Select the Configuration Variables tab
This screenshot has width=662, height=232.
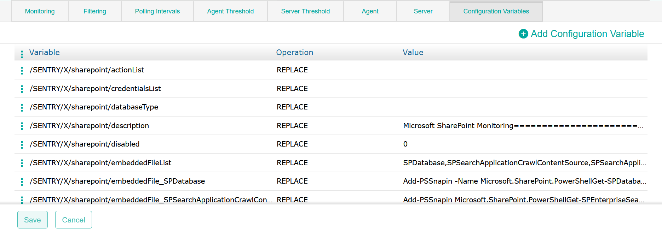[x=496, y=11]
